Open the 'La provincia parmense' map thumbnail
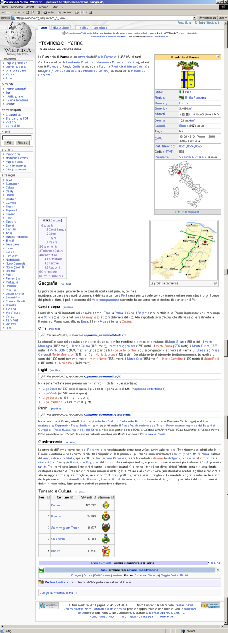The height and width of the screenshot is (633, 228). click(x=184, y=252)
